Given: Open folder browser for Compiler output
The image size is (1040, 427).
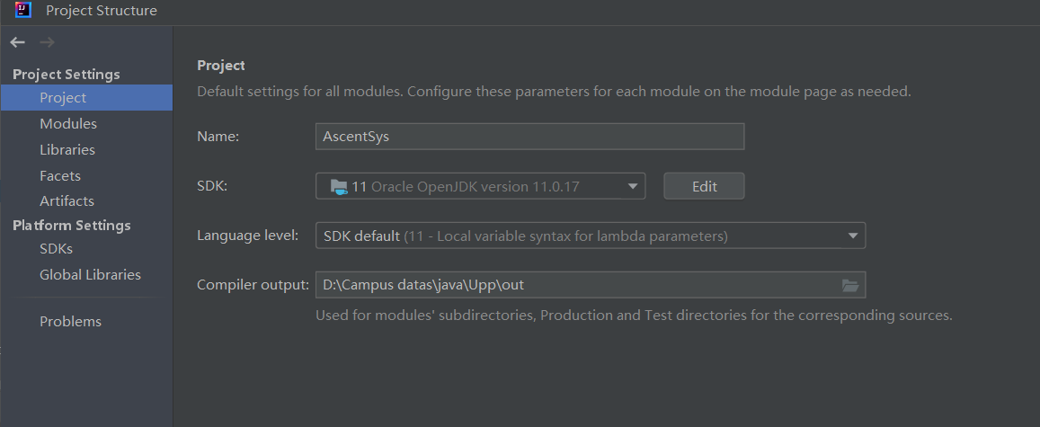Looking at the screenshot, I should pos(849,285).
